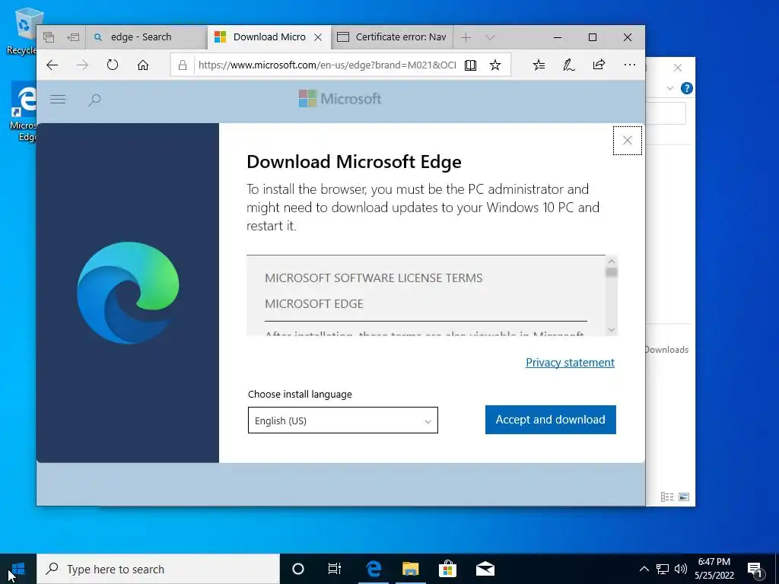The width and height of the screenshot is (779, 584).
Task: Click the clock showing 6:47 PM
Action: point(714,569)
